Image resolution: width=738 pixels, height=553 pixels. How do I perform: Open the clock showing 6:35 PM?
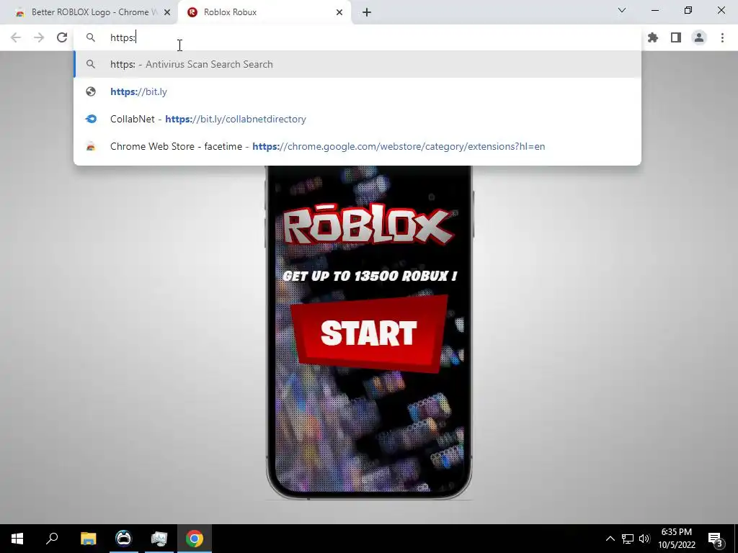[x=677, y=539]
